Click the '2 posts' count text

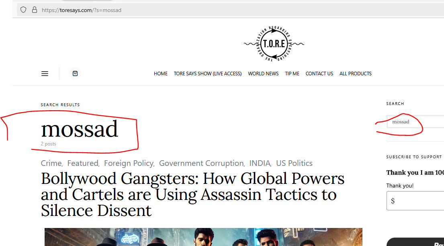(x=49, y=144)
